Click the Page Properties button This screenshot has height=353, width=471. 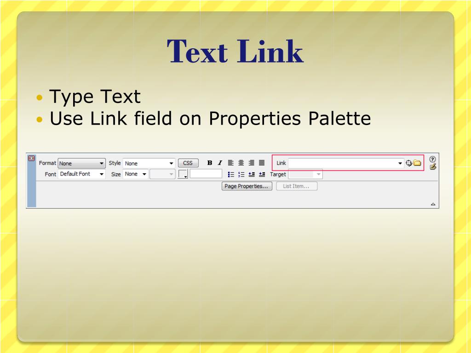click(247, 186)
